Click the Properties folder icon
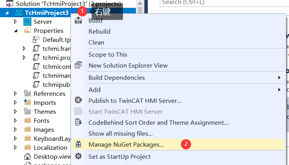 pyautogui.click(x=27, y=30)
